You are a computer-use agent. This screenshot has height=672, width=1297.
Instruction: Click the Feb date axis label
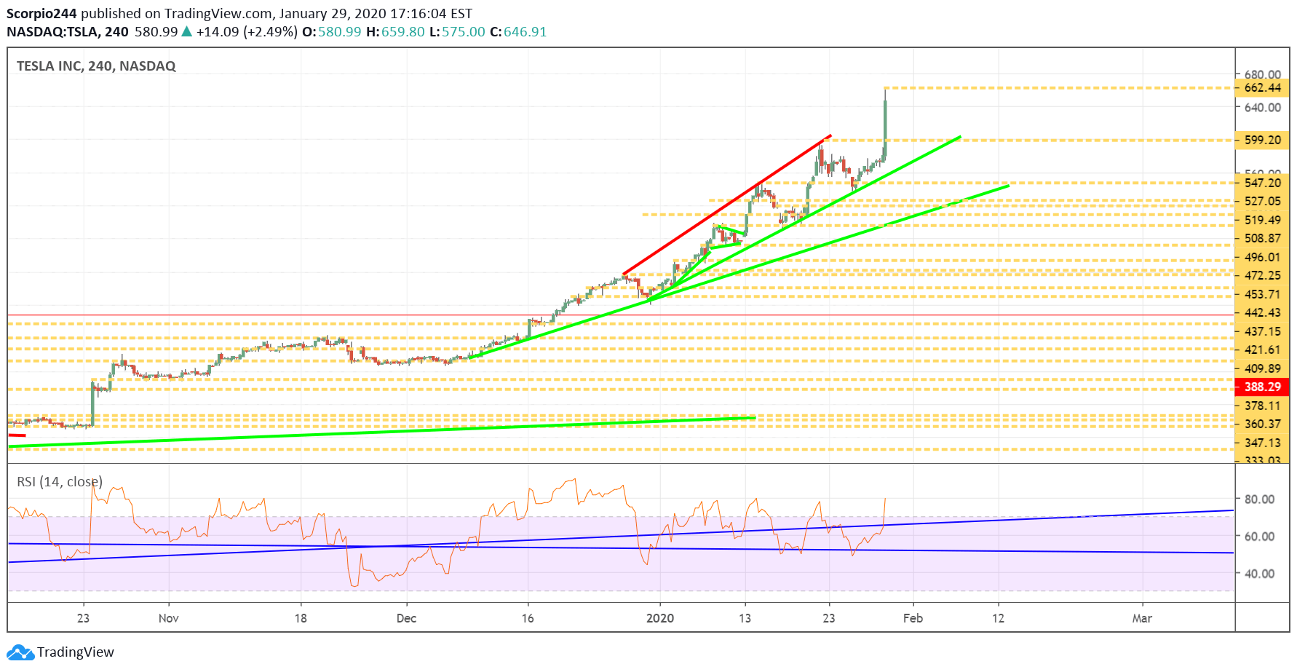pos(913,618)
